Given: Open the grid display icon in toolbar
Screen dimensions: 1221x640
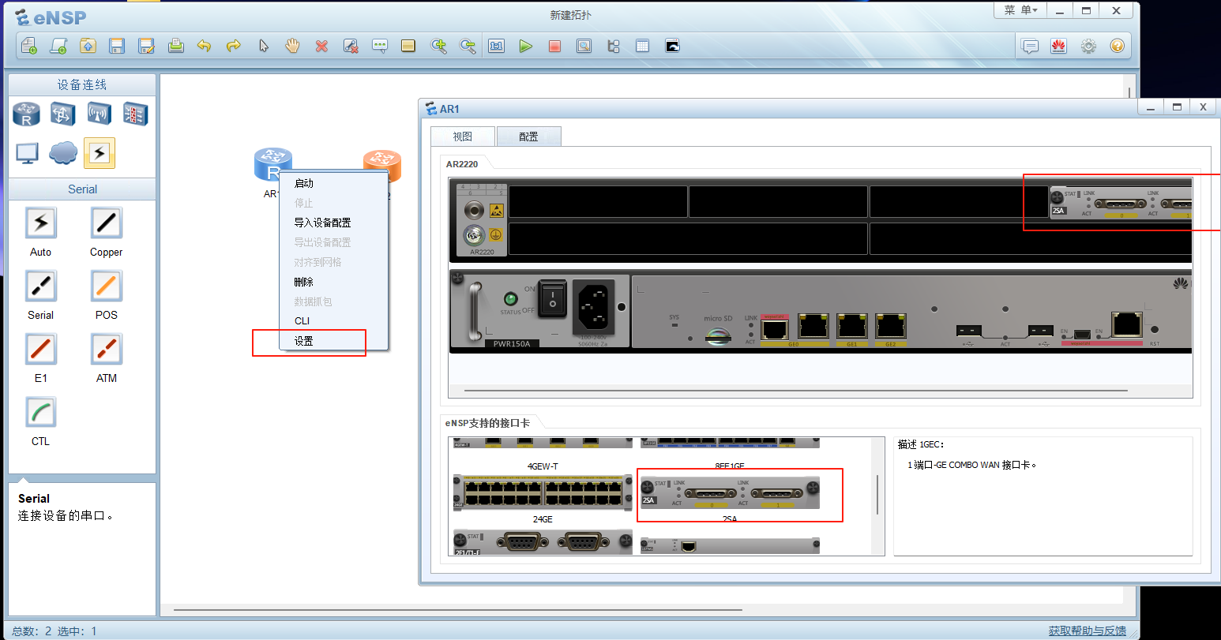Looking at the screenshot, I should point(642,46).
